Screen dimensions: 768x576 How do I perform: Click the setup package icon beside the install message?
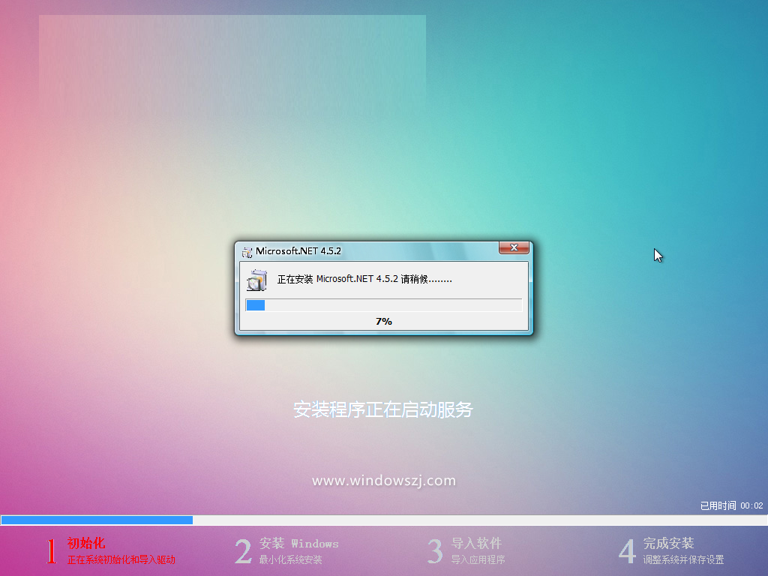coord(256,280)
